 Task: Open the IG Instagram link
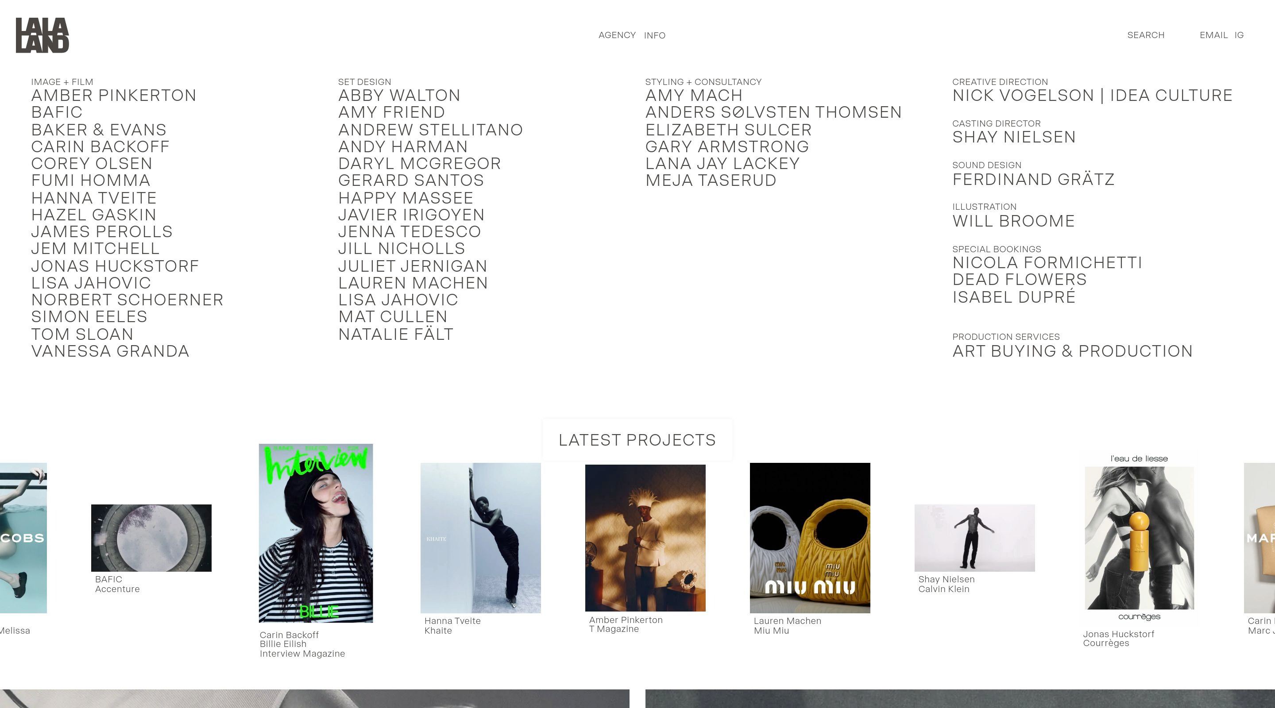[x=1239, y=35]
